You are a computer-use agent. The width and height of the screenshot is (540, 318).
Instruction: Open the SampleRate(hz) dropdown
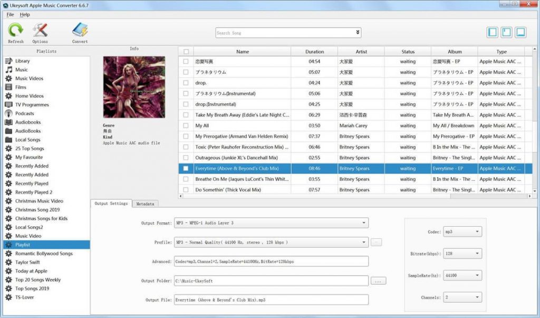tap(464, 275)
